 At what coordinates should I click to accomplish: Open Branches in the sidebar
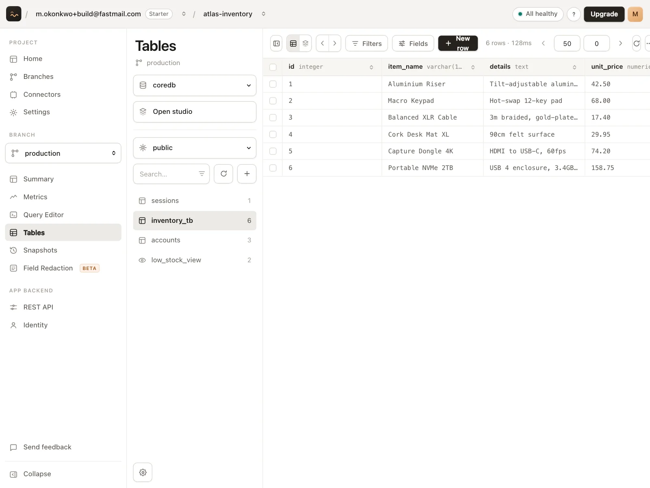coord(63,76)
